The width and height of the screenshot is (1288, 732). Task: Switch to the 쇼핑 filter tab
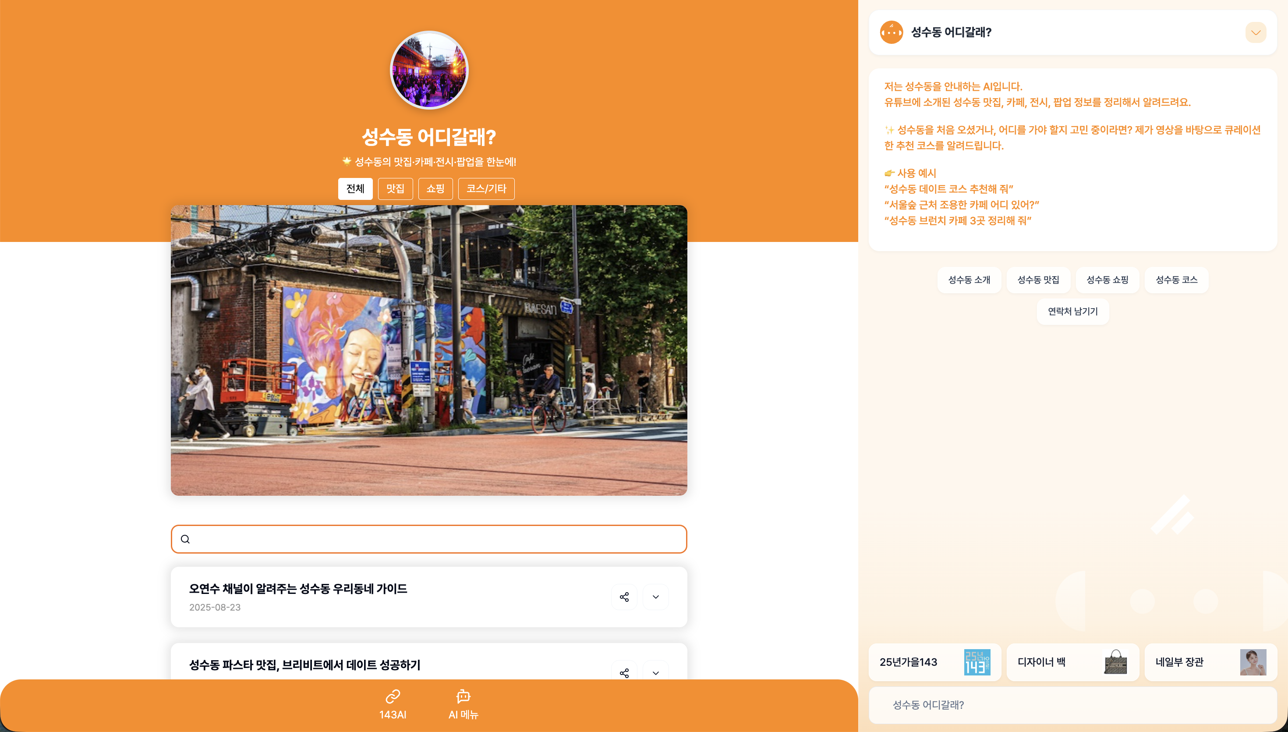435,188
